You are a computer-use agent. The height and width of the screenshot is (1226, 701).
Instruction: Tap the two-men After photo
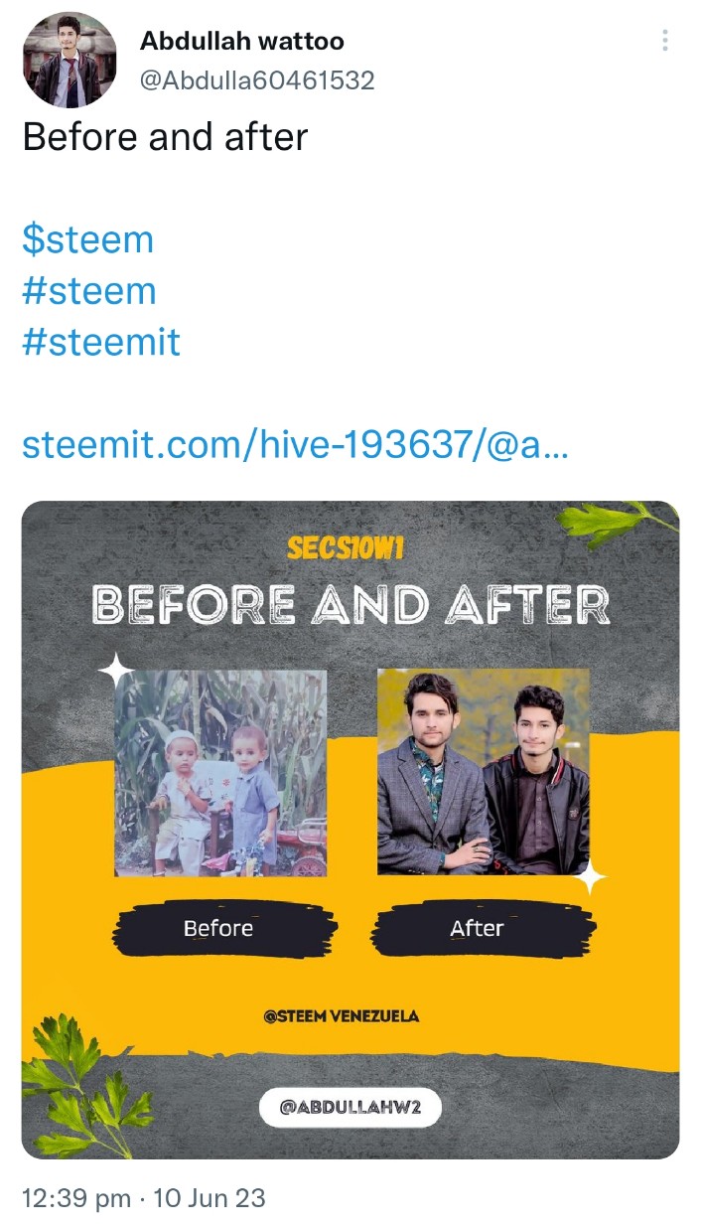483,771
